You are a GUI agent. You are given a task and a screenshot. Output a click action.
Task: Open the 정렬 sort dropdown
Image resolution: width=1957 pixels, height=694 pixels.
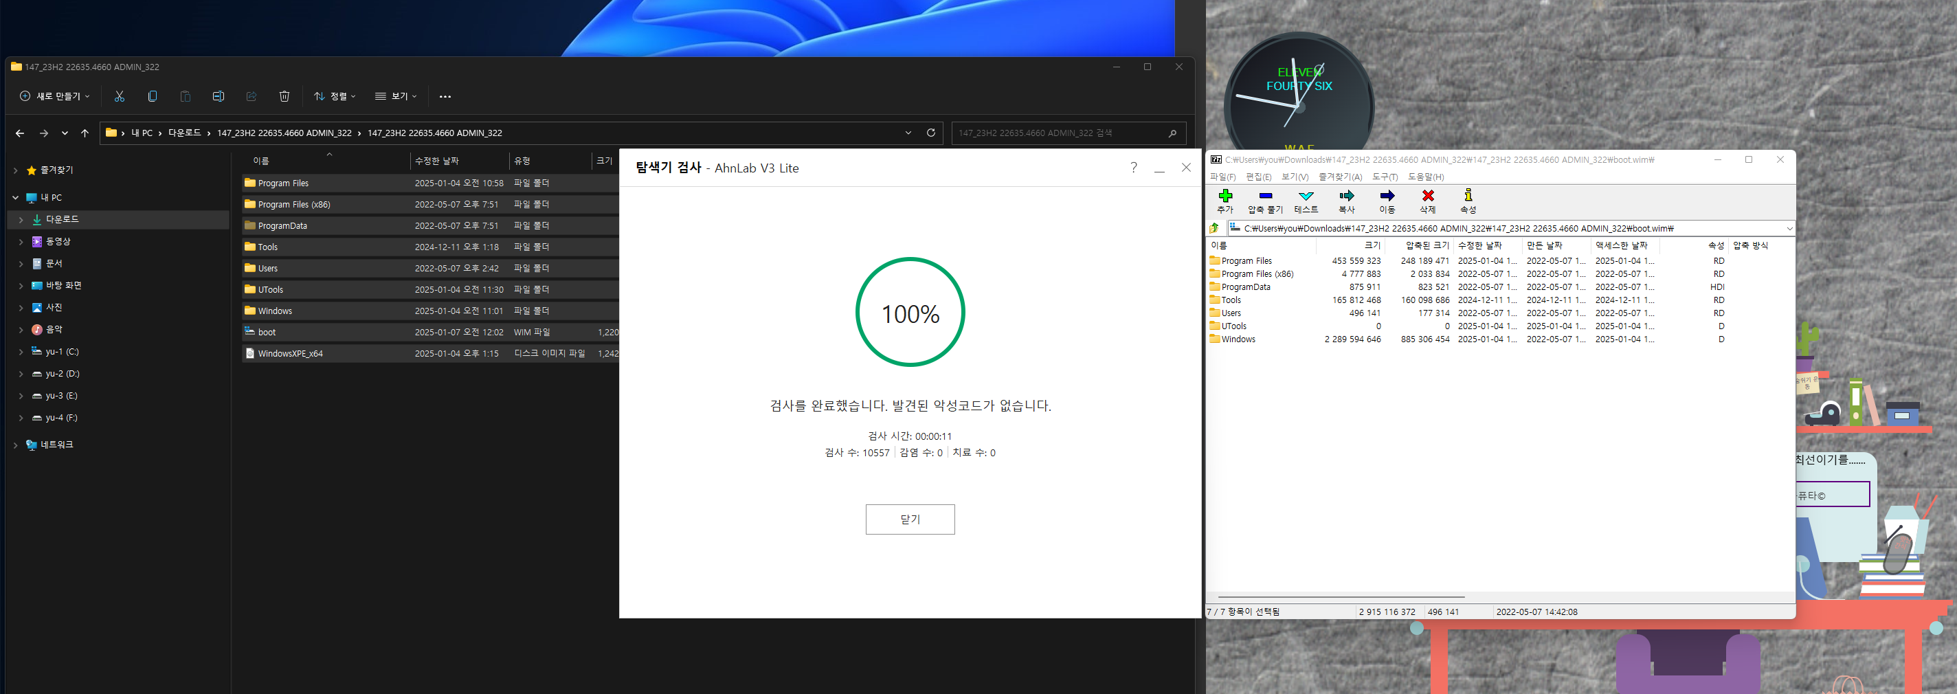pos(334,96)
